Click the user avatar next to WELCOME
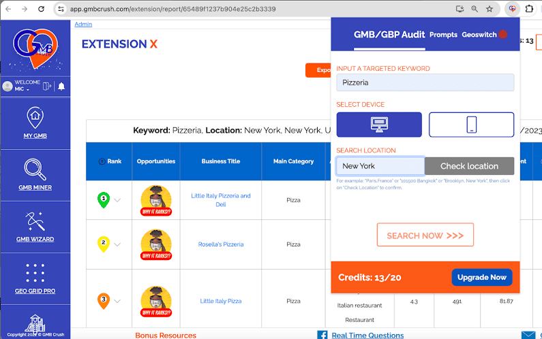The width and height of the screenshot is (542, 339). pos(7,86)
